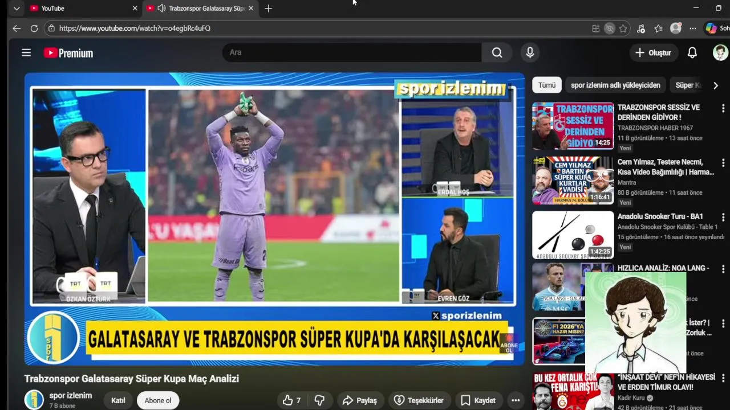The height and width of the screenshot is (410, 730).
Task: Open options for Cem Yılmaz, Testere Necmi video
Action: (723, 163)
